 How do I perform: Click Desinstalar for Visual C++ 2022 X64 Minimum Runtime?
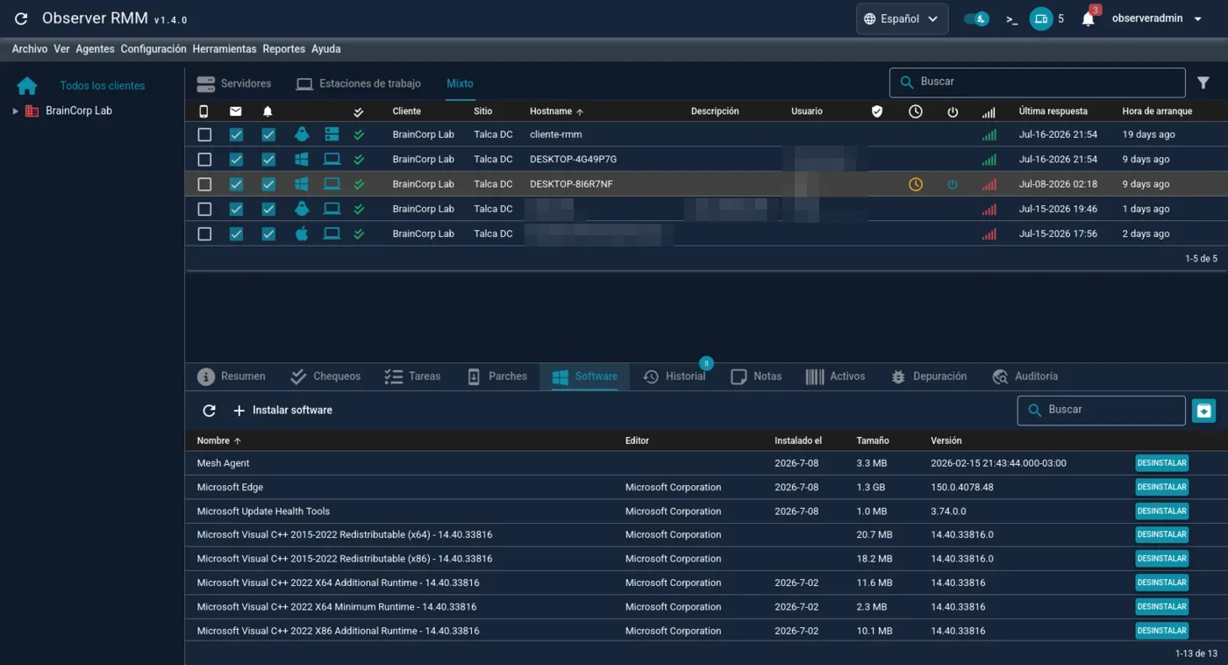pyautogui.click(x=1161, y=606)
